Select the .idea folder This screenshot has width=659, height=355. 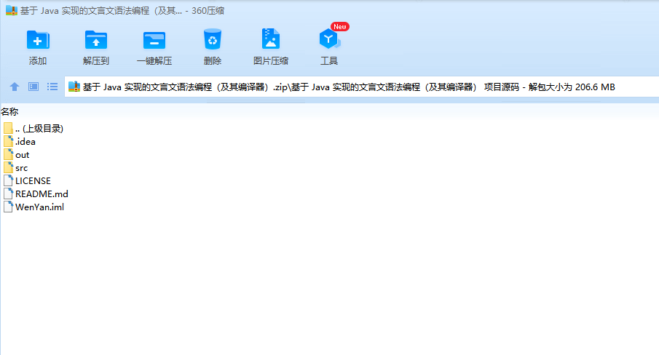click(x=20, y=141)
